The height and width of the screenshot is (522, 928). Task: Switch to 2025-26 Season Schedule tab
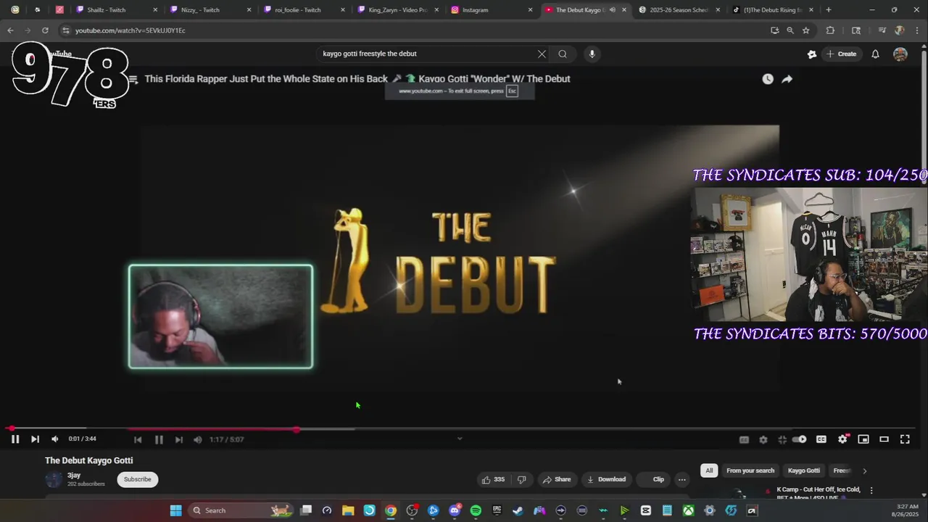click(x=679, y=10)
